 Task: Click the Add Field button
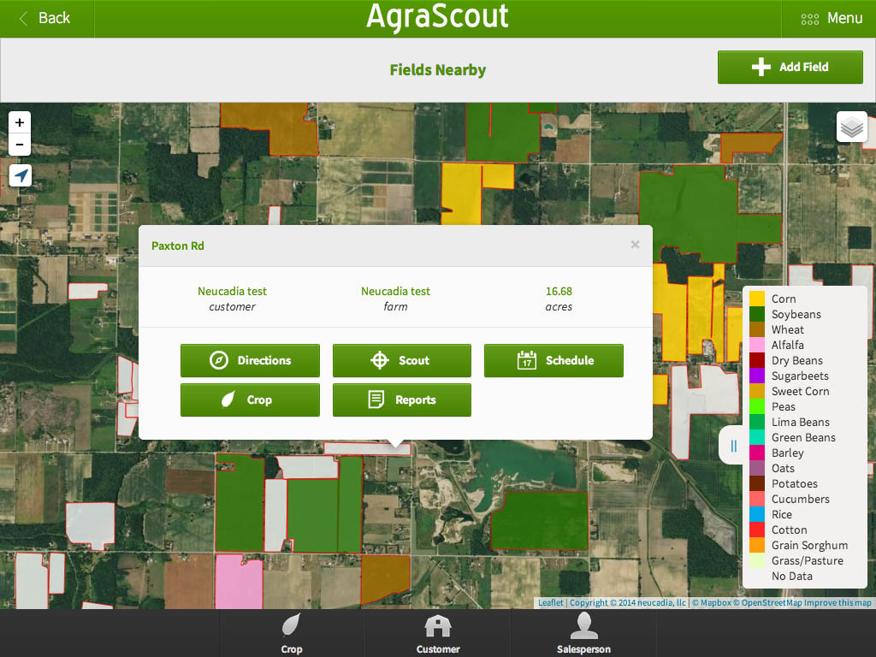click(x=790, y=67)
